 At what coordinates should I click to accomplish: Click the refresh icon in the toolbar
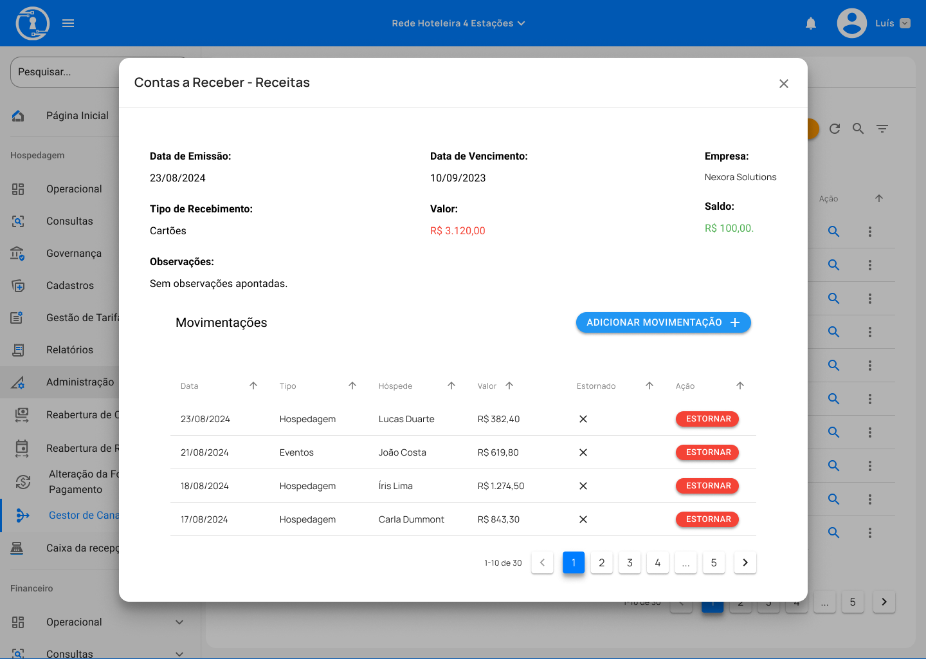(835, 129)
